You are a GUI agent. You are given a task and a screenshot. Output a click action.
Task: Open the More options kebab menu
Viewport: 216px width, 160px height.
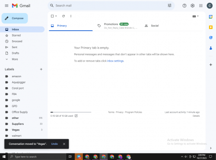click(x=71, y=16)
